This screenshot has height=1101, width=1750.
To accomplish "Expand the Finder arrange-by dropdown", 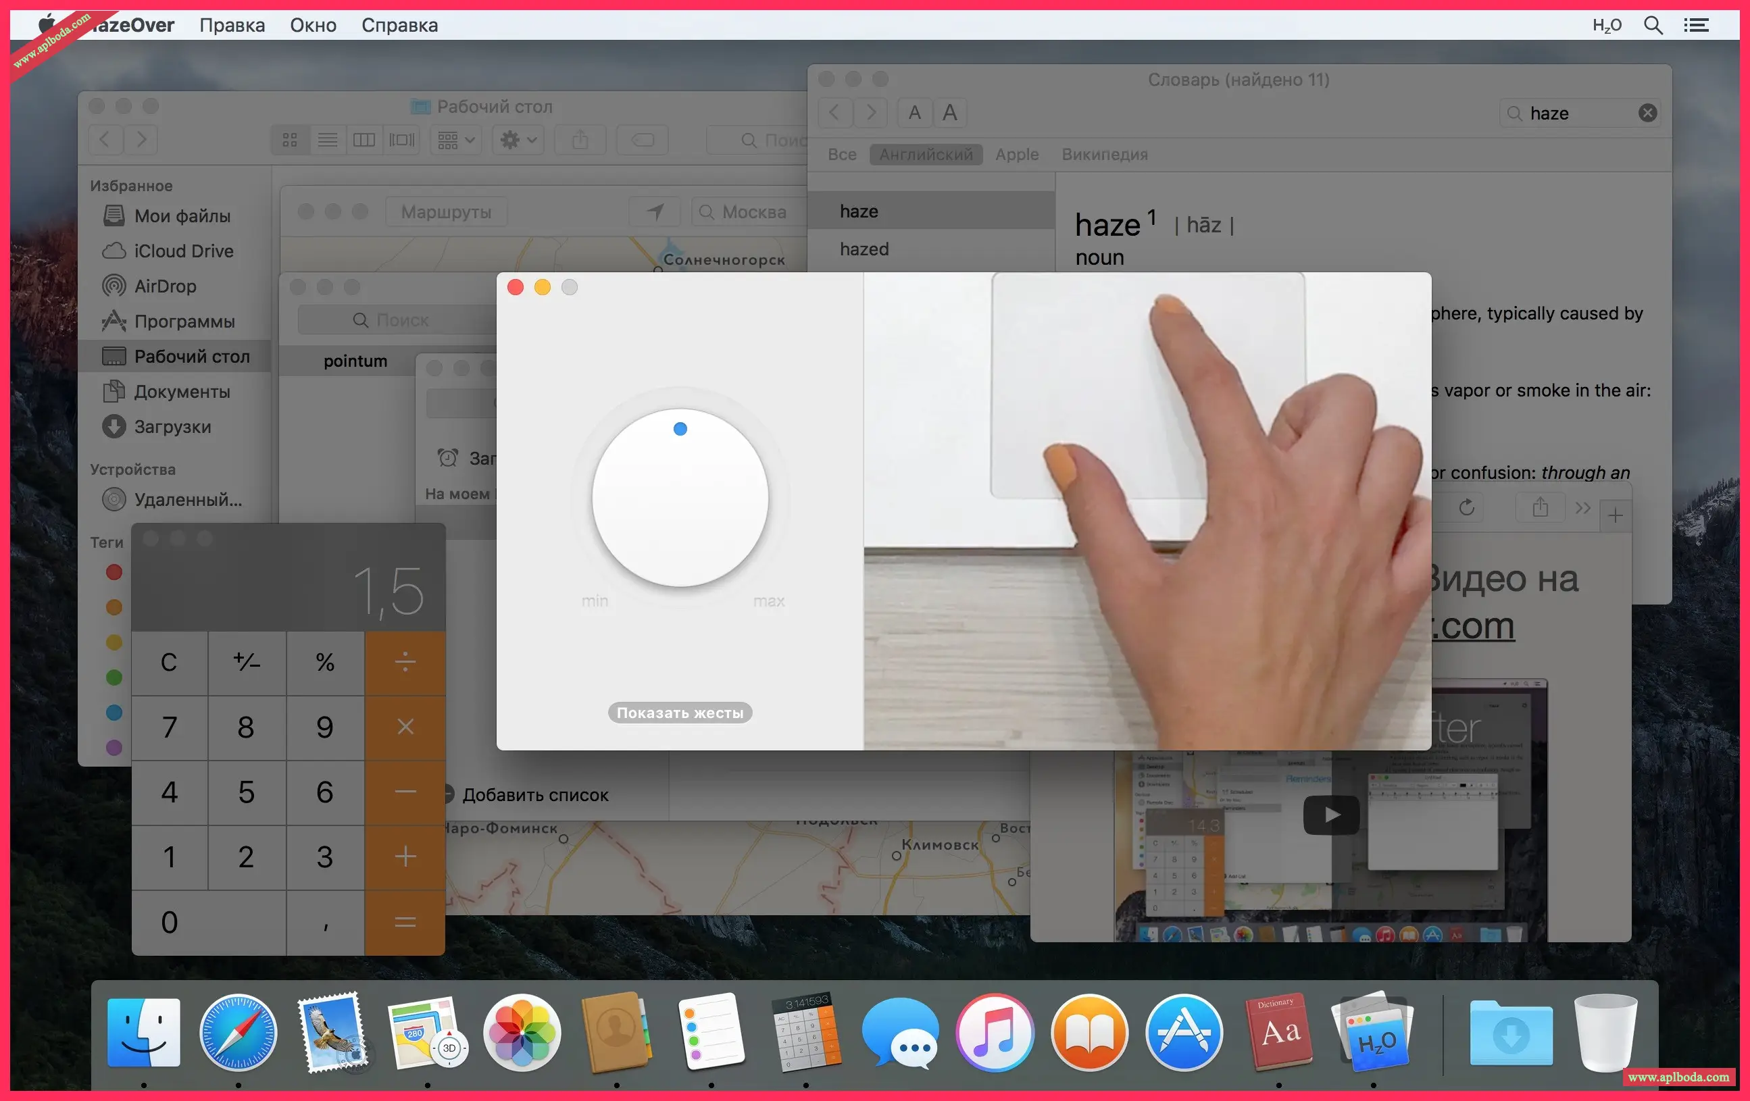I will [x=455, y=140].
